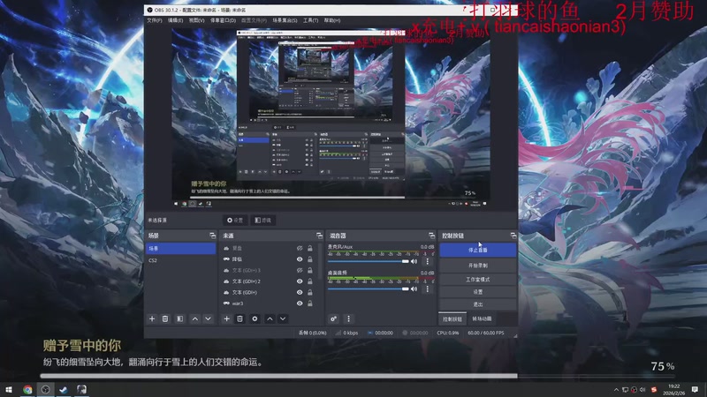Add a new scene with the plus icon
707x397 pixels.
[152, 318]
